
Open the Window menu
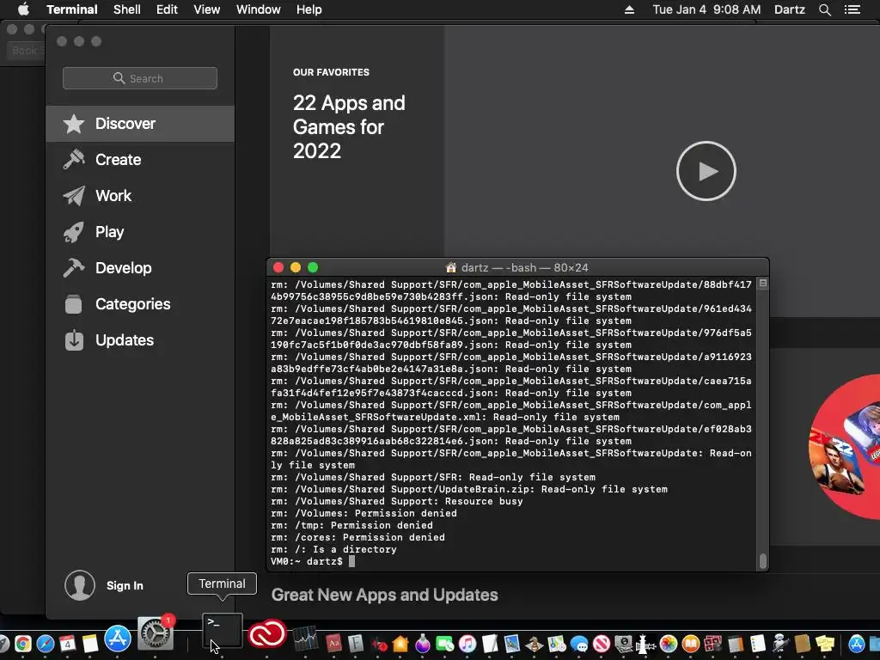click(258, 9)
